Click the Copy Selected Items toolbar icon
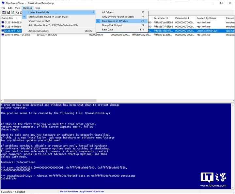The width and height of the screenshot is (235, 194). pyautogui.click(x=17, y=12)
